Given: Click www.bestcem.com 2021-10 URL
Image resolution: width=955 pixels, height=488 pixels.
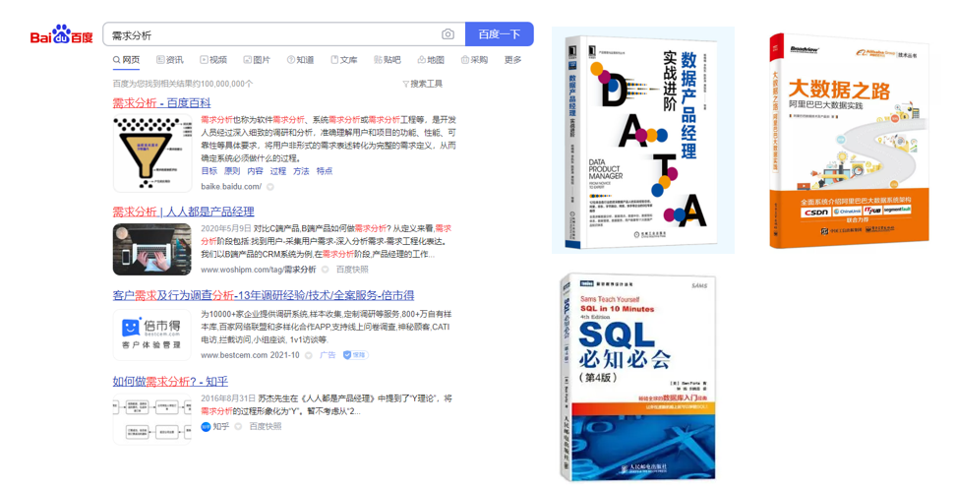Looking at the screenshot, I should (x=251, y=354).
